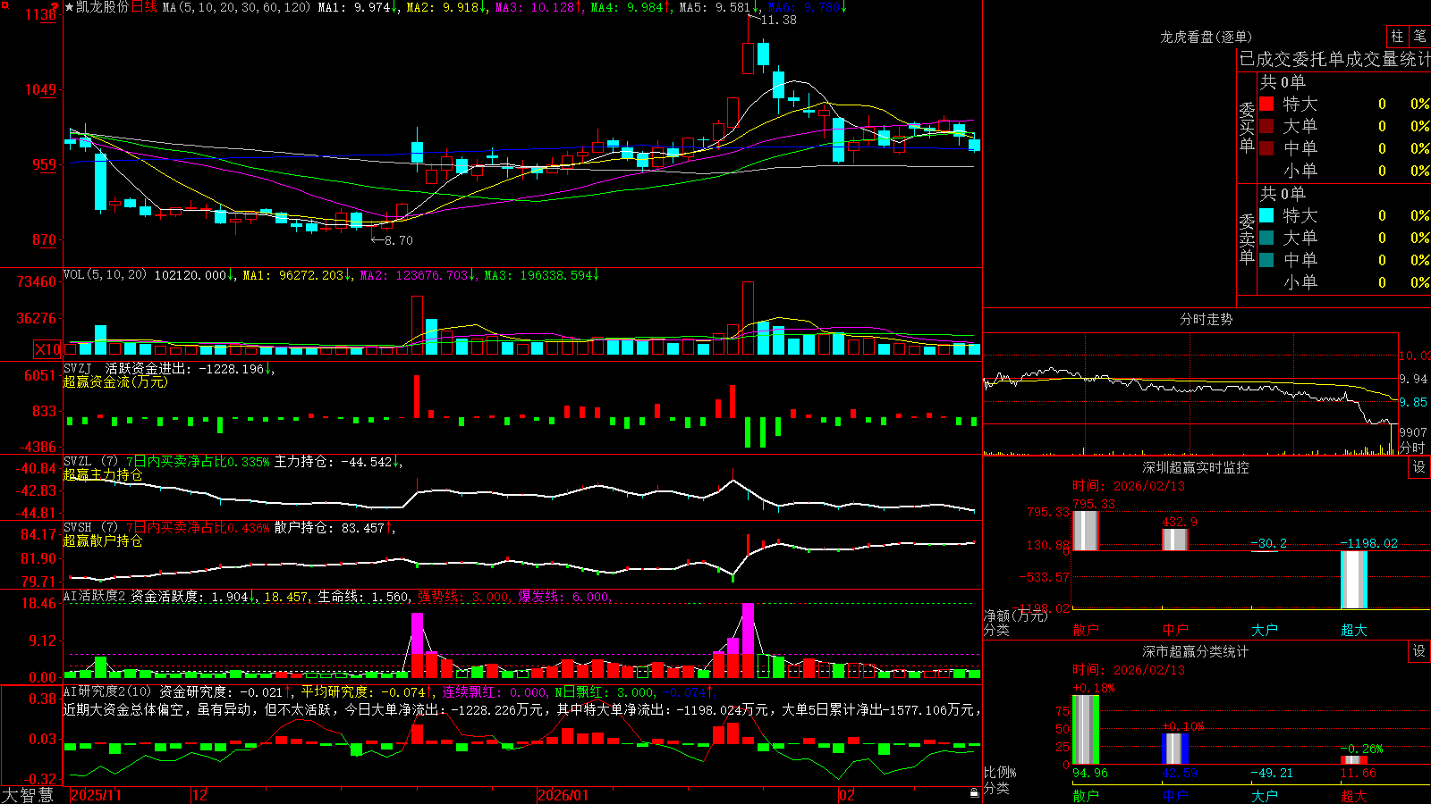Click the 超赢资金流(万元) label
The image size is (1431, 804).
[x=115, y=381]
